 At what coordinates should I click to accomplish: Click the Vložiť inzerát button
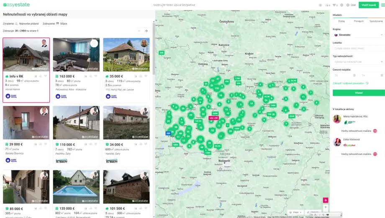[369, 5]
